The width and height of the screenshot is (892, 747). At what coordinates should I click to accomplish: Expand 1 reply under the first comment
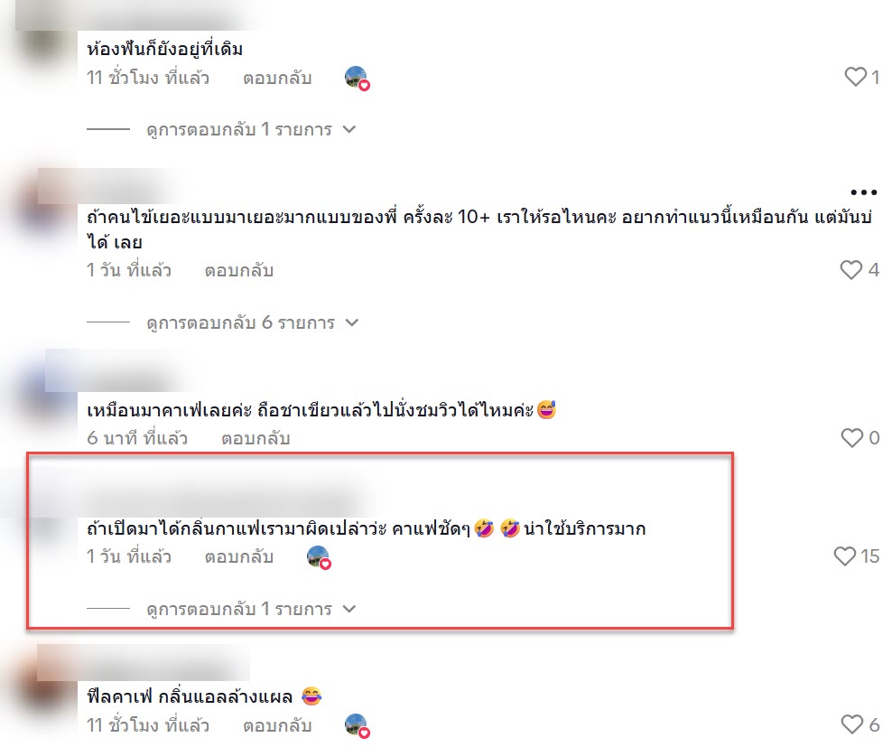point(251,130)
